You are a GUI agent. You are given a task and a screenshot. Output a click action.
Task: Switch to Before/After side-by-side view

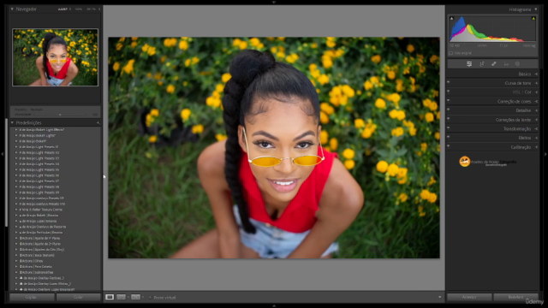pyautogui.click(x=122, y=297)
